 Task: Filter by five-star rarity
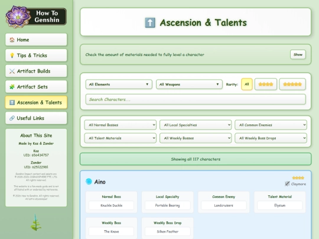[x=292, y=84]
